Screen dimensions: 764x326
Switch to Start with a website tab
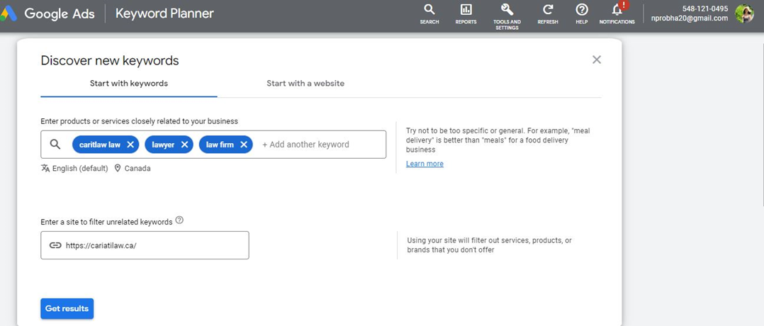(x=305, y=84)
